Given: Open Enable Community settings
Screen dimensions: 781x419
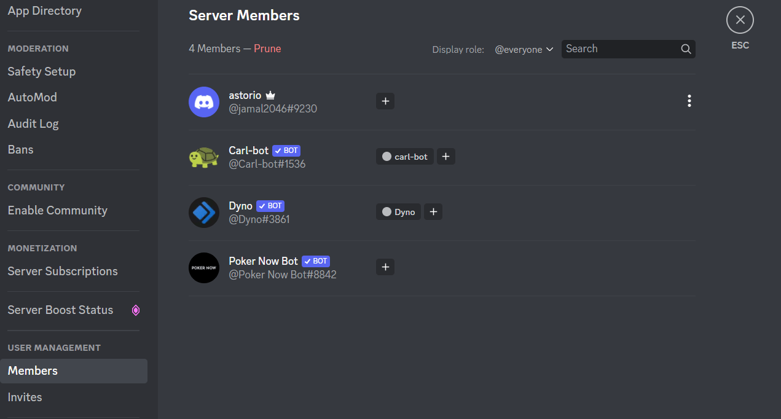Looking at the screenshot, I should [x=58, y=211].
